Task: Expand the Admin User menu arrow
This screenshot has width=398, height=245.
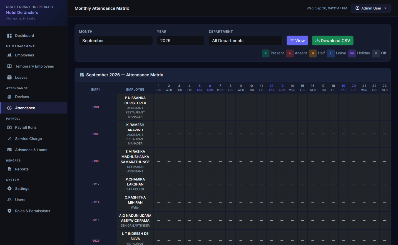Action: pyautogui.click(x=385, y=8)
